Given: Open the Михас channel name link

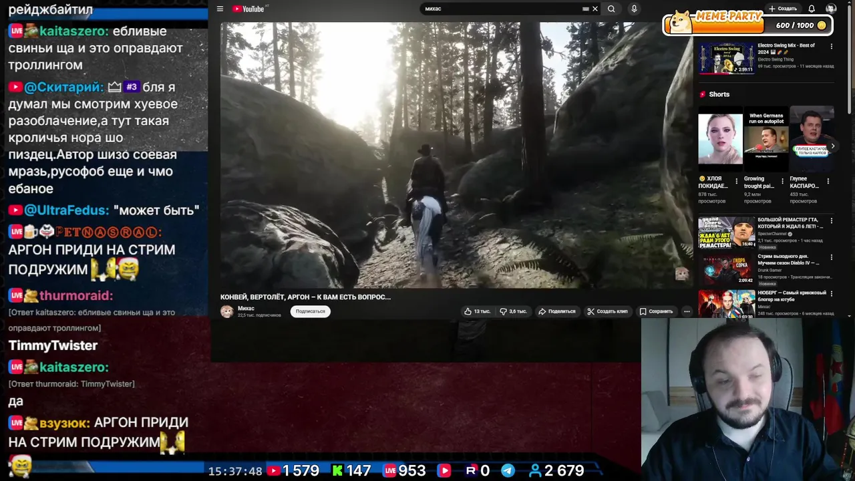Looking at the screenshot, I should [x=246, y=309].
